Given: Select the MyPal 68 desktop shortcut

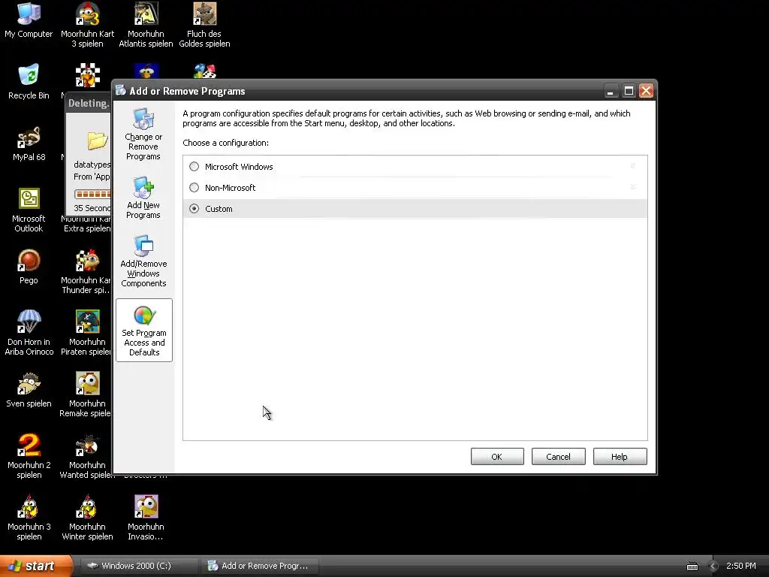Looking at the screenshot, I should [x=29, y=143].
